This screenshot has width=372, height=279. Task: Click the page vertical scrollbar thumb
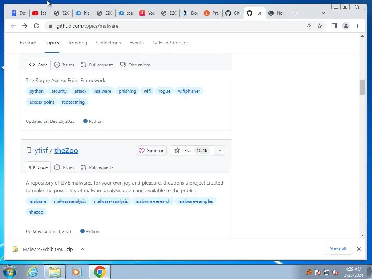coord(362,87)
